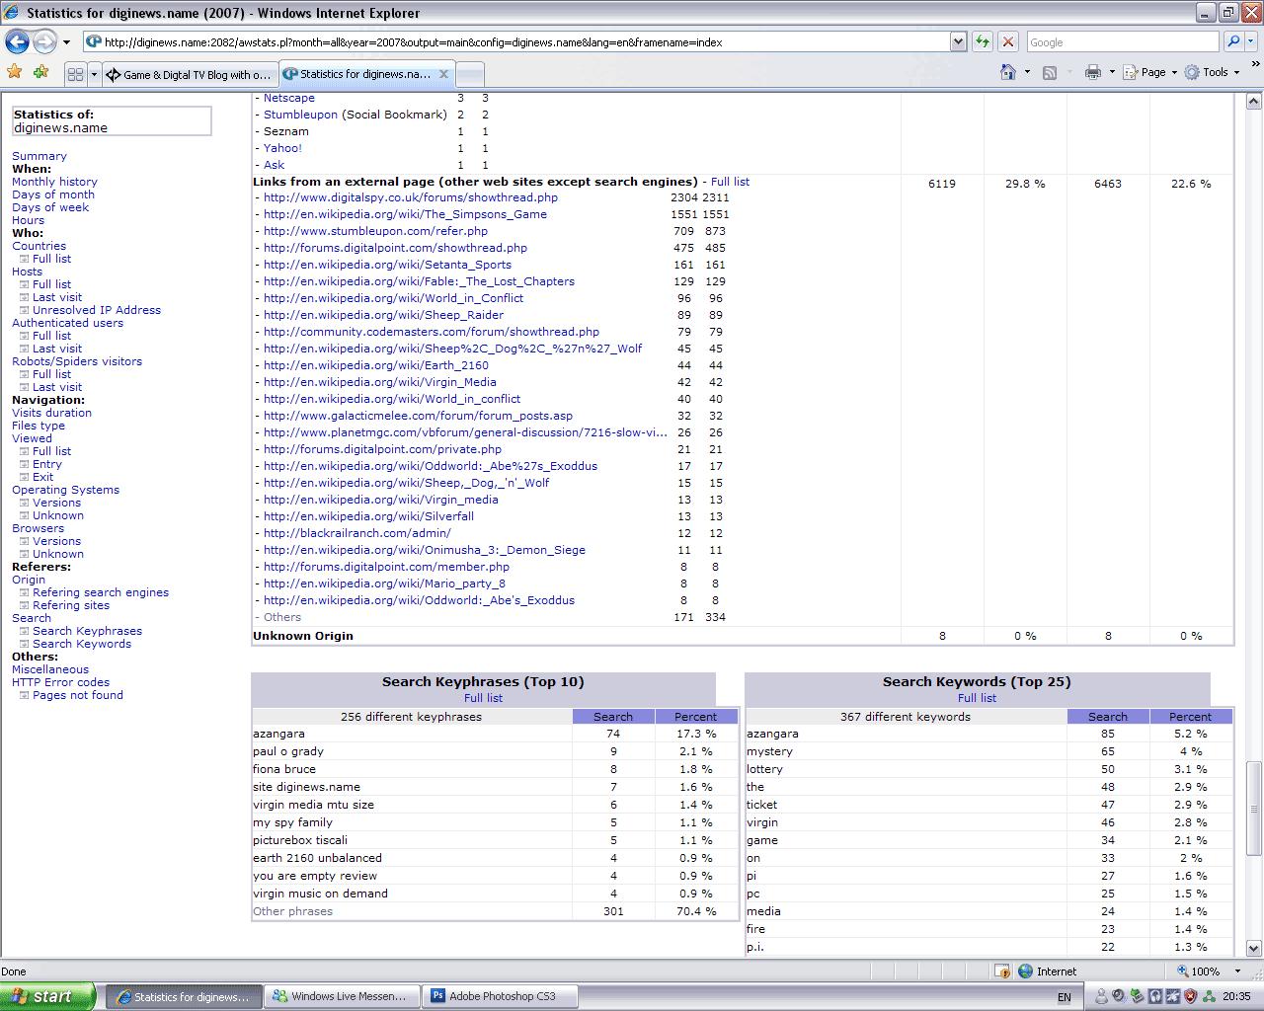Open the Days of week link

50,207
